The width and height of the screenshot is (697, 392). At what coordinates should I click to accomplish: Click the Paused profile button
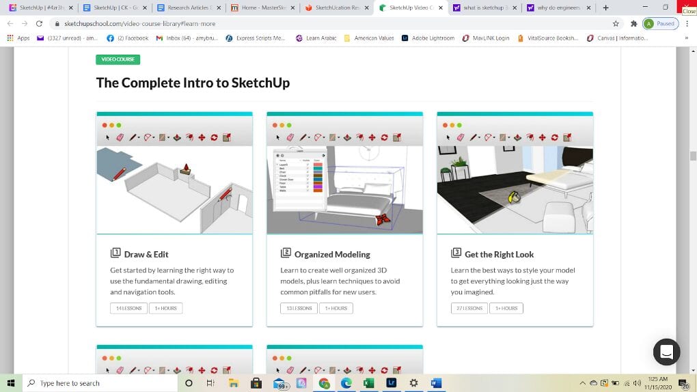point(661,23)
